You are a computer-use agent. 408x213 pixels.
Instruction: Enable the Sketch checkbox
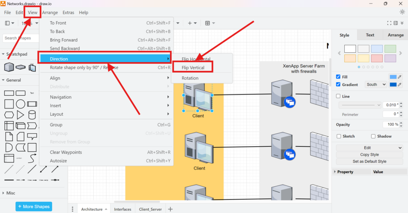point(339,136)
